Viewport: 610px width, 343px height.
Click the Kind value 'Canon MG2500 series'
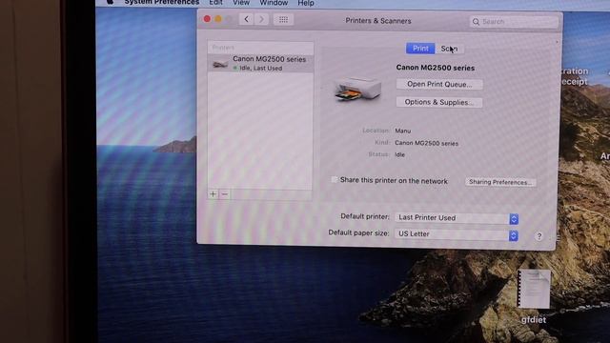click(426, 143)
